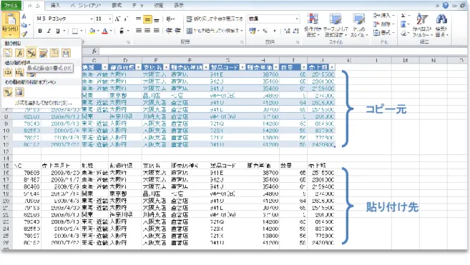Click the Copy icon in Clipboard group

coord(24,25)
